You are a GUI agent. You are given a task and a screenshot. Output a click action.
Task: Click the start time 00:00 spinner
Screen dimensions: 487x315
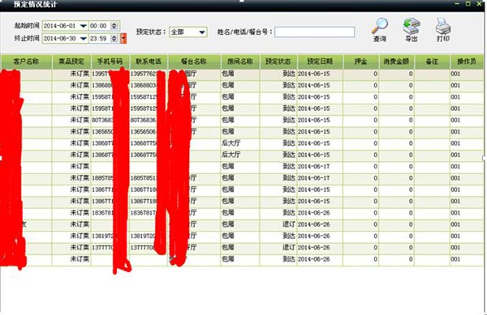tap(114, 26)
